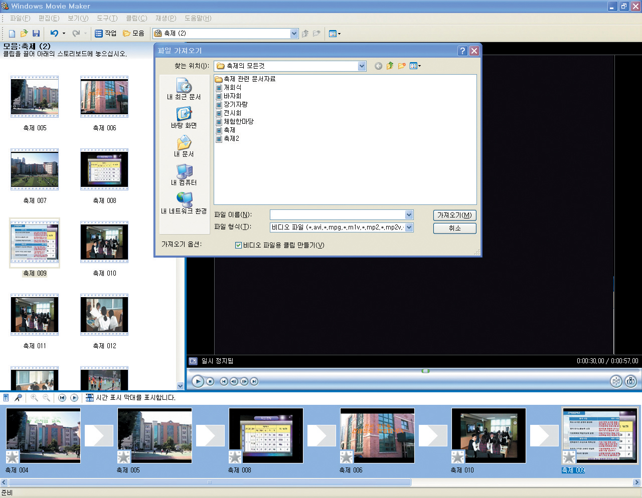Toggle create clips for video files checkbox

click(238, 245)
